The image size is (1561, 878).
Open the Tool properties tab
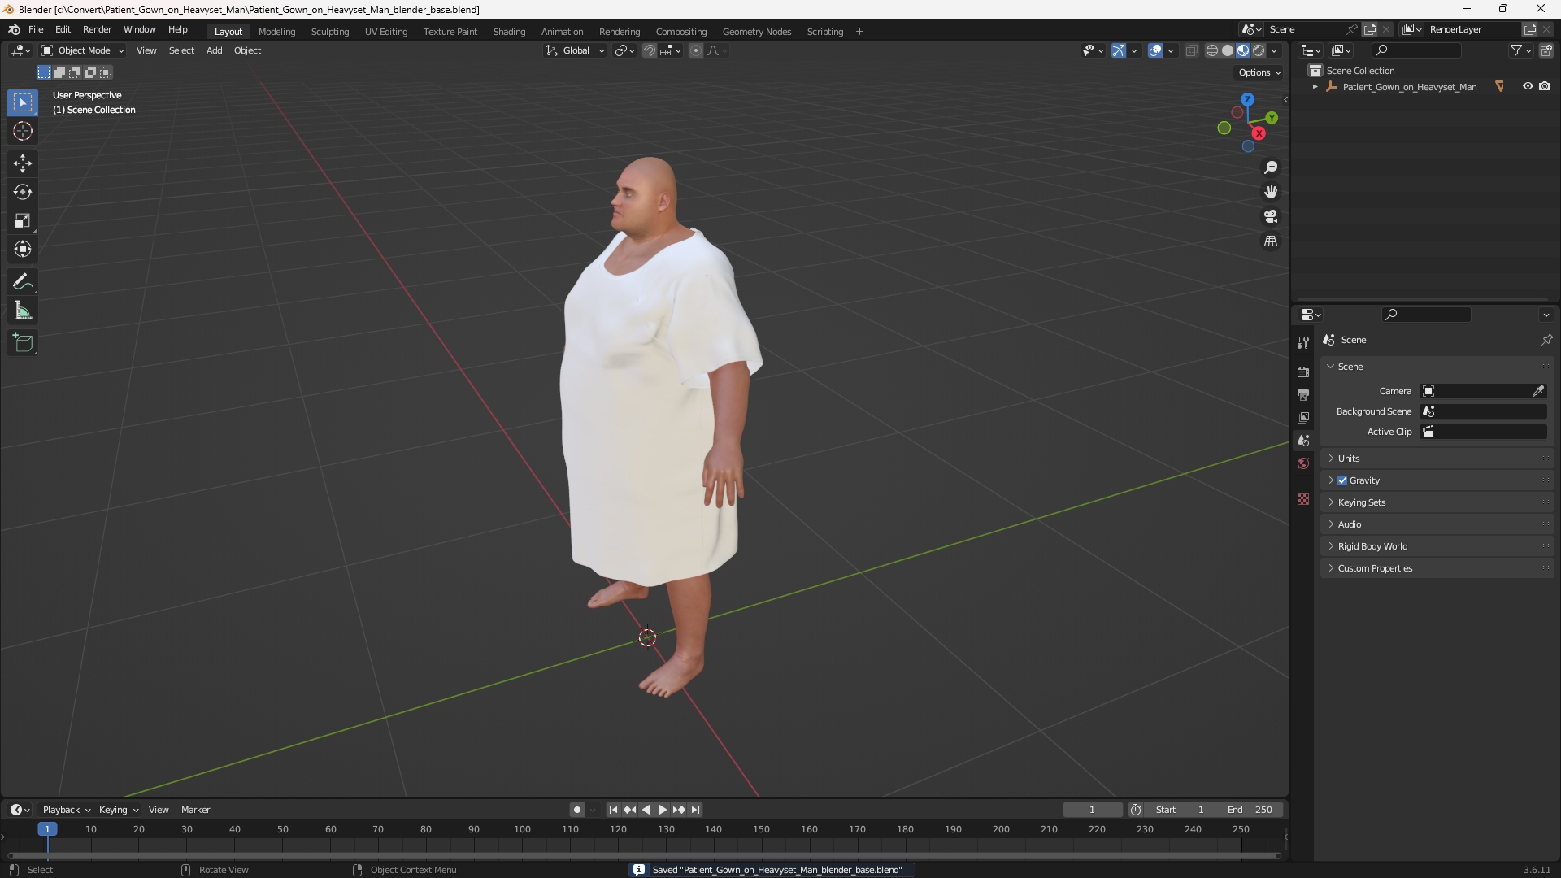1303,343
